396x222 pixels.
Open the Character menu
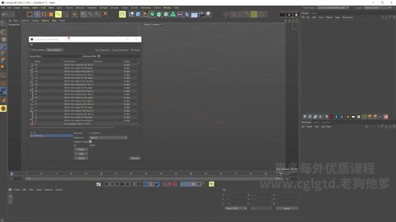(x=92, y=8)
